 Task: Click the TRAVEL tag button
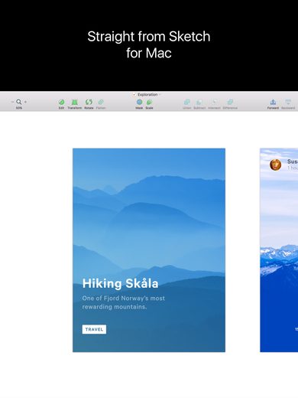pyautogui.click(x=94, y=329)
